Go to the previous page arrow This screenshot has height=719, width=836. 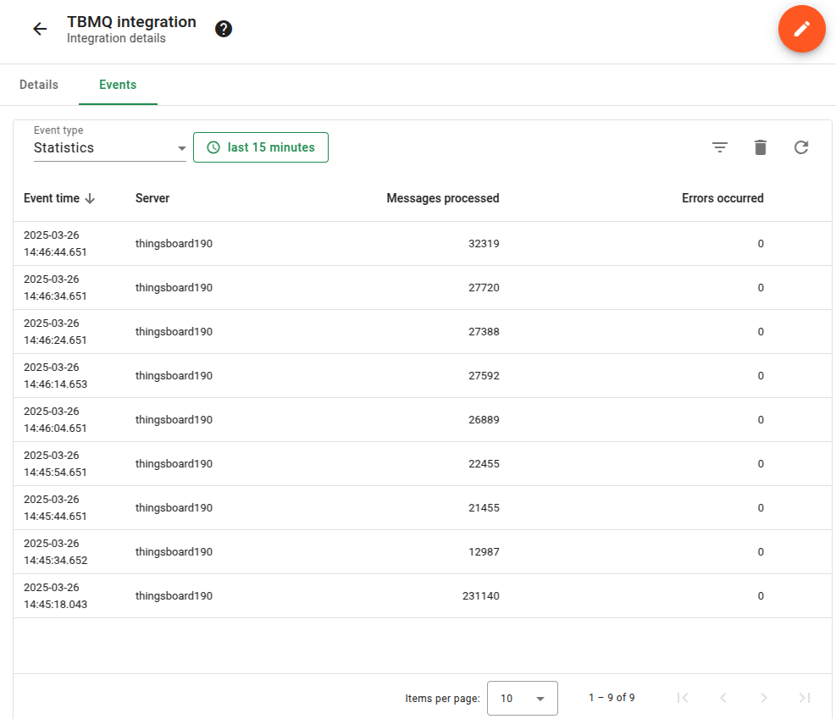(723, 698)
